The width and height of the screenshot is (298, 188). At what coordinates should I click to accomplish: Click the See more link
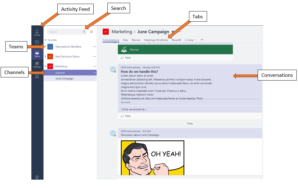click(126, 102)
